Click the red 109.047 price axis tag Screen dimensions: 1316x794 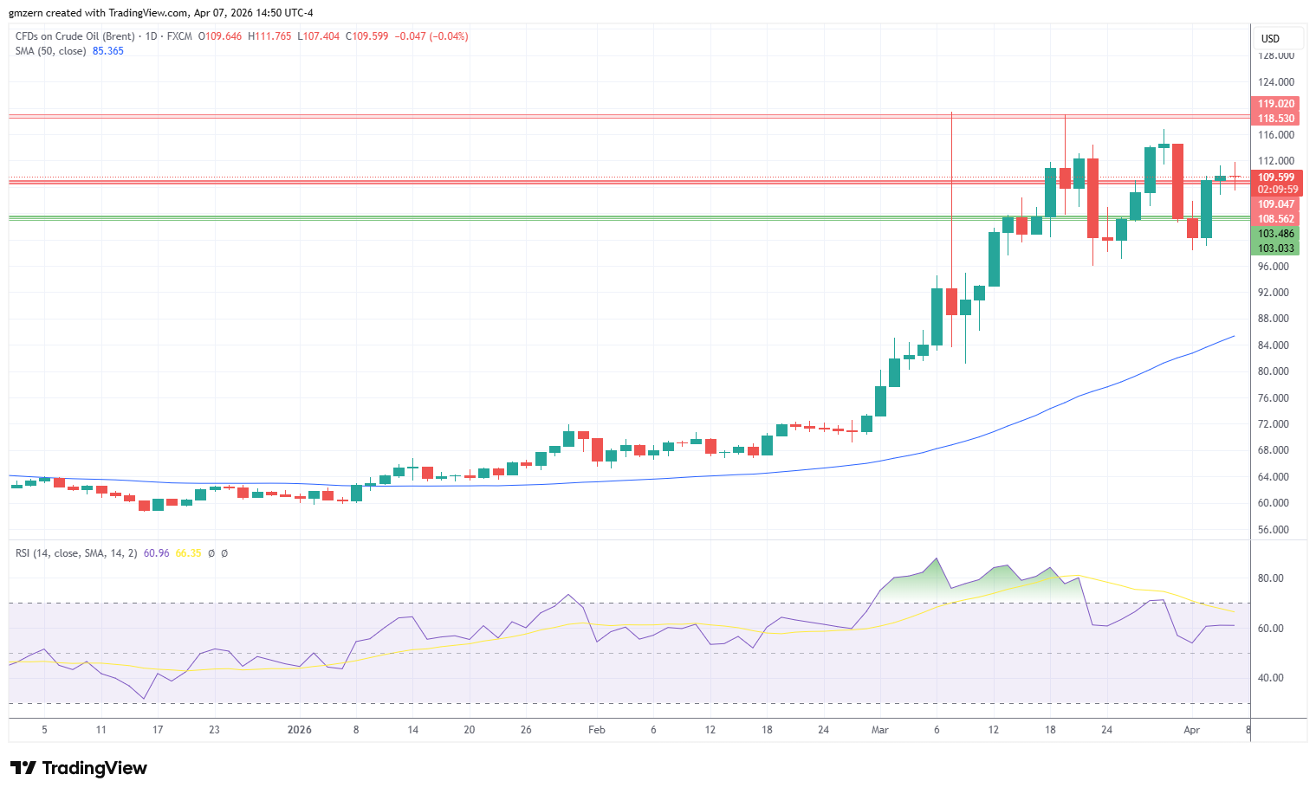pyautogui.click(x=1276, y=204)
